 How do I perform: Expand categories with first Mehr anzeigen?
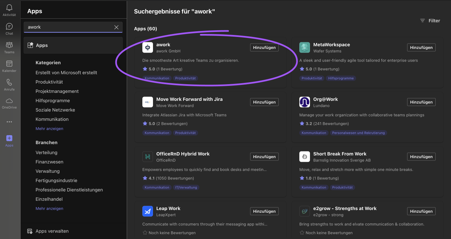click(49, 128)
